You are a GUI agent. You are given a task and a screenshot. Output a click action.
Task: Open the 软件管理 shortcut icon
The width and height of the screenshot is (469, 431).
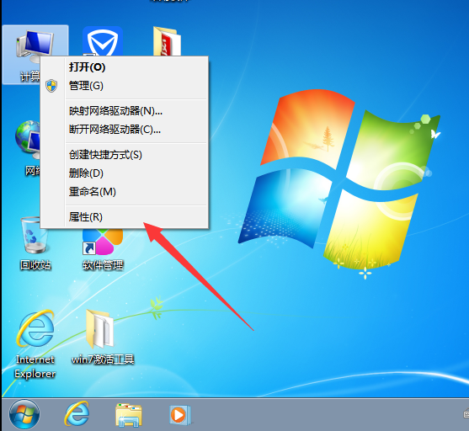click(x=103, y=242)
